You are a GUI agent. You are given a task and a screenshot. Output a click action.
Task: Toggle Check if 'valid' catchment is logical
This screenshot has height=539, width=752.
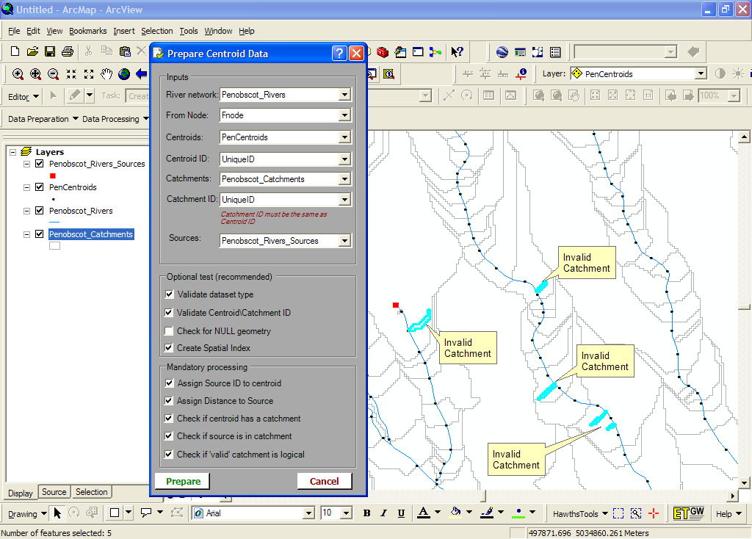(169, 454)
